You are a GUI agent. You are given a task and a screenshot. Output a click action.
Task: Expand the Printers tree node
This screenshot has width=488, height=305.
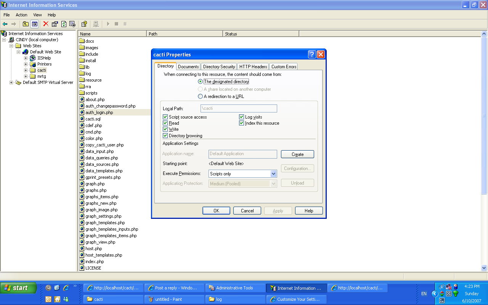[x=26, y=64]
